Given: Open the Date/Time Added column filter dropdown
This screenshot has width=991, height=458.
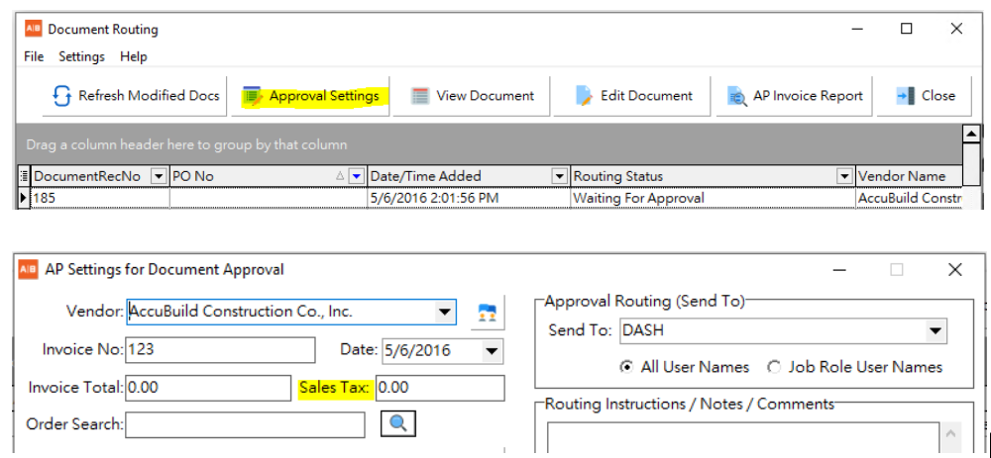Looking at the screenshot, I should coord(559,177).
